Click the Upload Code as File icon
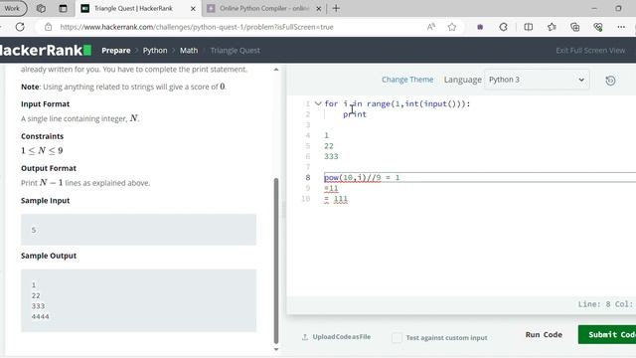This screenshot has height=358, width=636. (x=305, y=337)
